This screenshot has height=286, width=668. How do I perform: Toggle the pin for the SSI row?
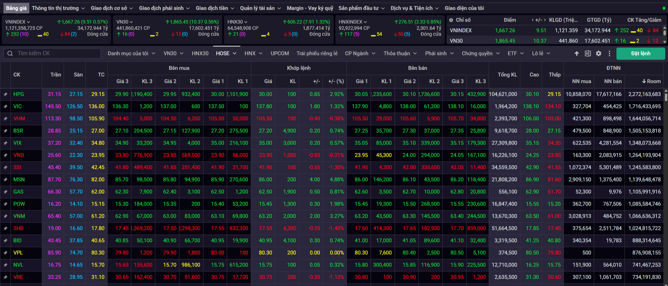tap(6, 168)
